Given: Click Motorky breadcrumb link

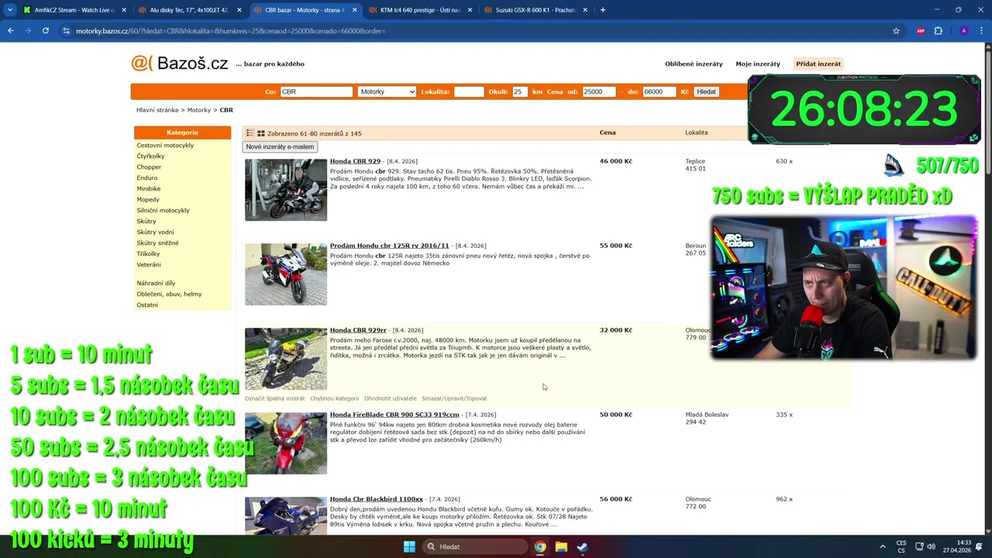Looking at the screenshot, I should (x=198, y=110).
